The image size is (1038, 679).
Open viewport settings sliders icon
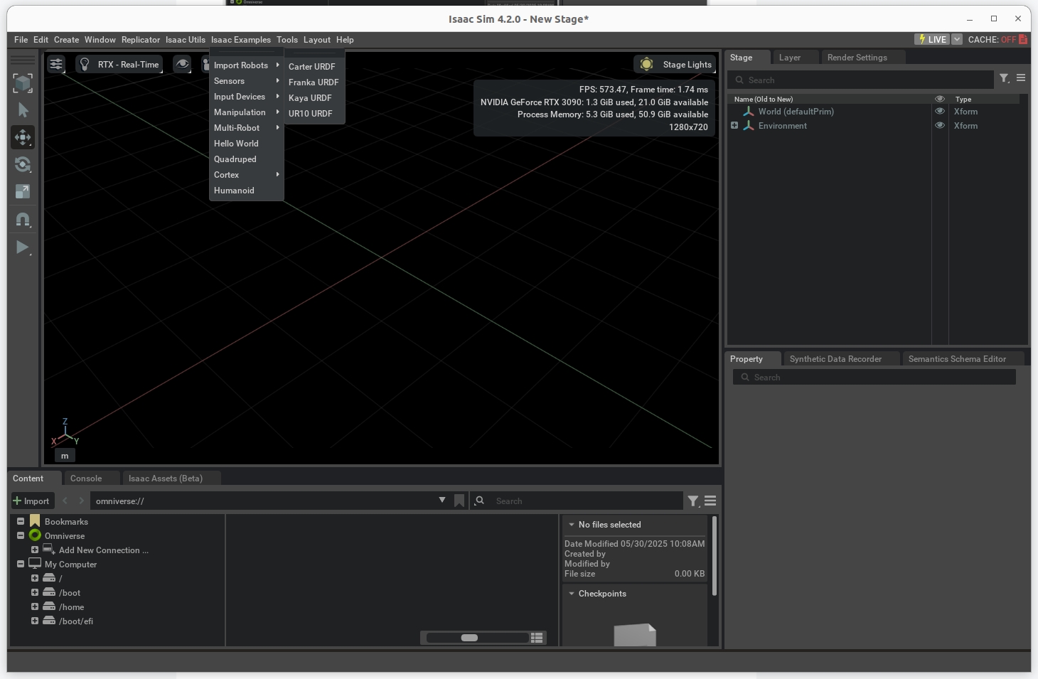point(56,65)
